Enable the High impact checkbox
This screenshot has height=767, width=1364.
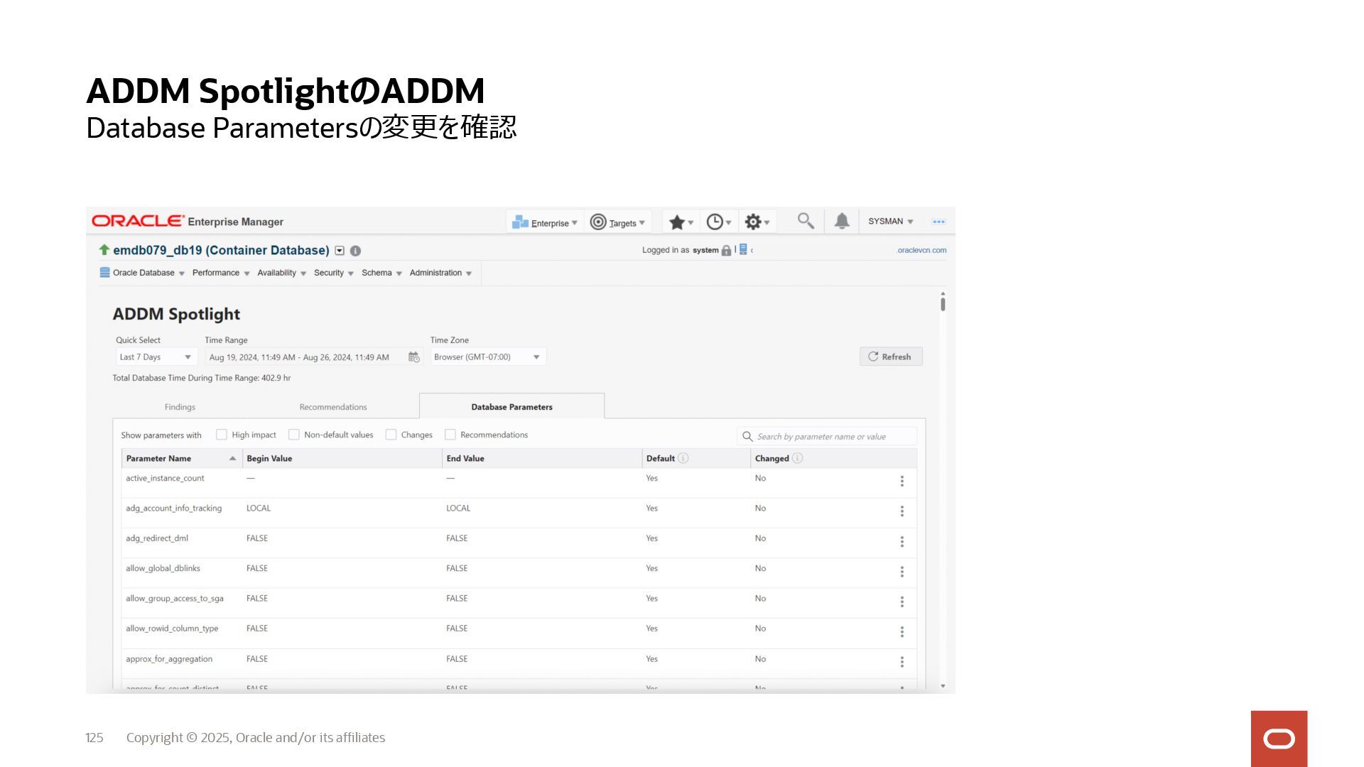[x=222, y=435]
